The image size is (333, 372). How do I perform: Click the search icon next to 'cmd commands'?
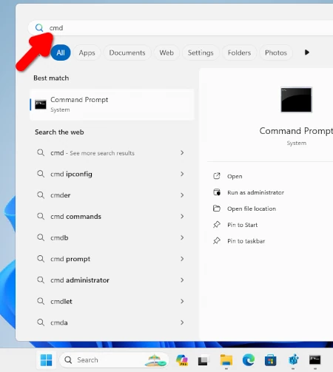(41, 216)
